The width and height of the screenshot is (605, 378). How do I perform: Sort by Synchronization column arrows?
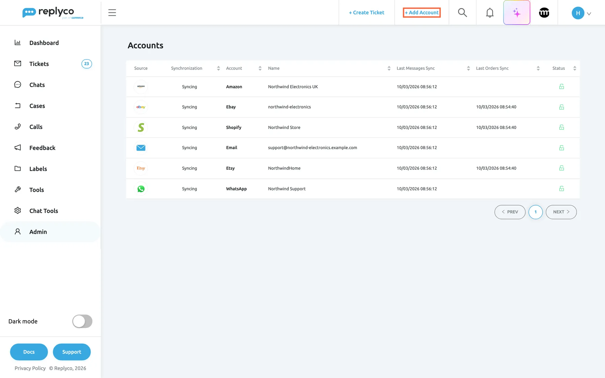click(x=218, y=68)
